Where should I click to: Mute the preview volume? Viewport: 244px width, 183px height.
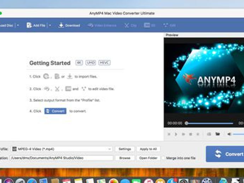pyautogui.click(x=229, y=134)
